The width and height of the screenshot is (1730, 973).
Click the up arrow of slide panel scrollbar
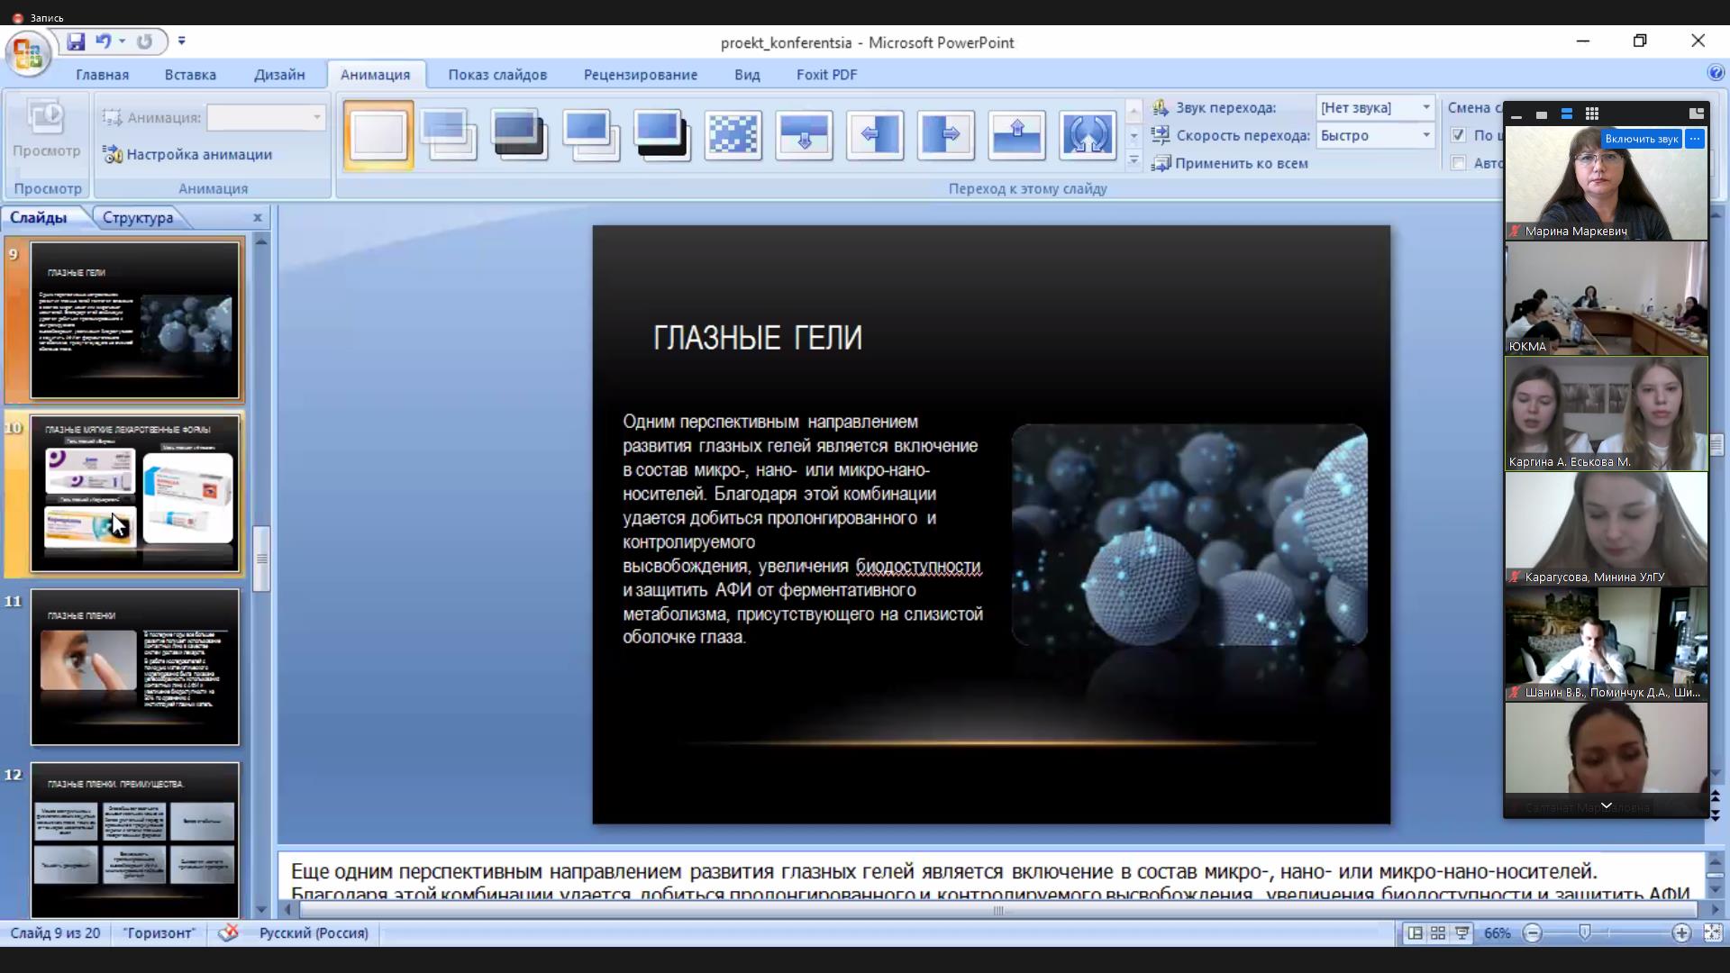[x=261, y=241]
